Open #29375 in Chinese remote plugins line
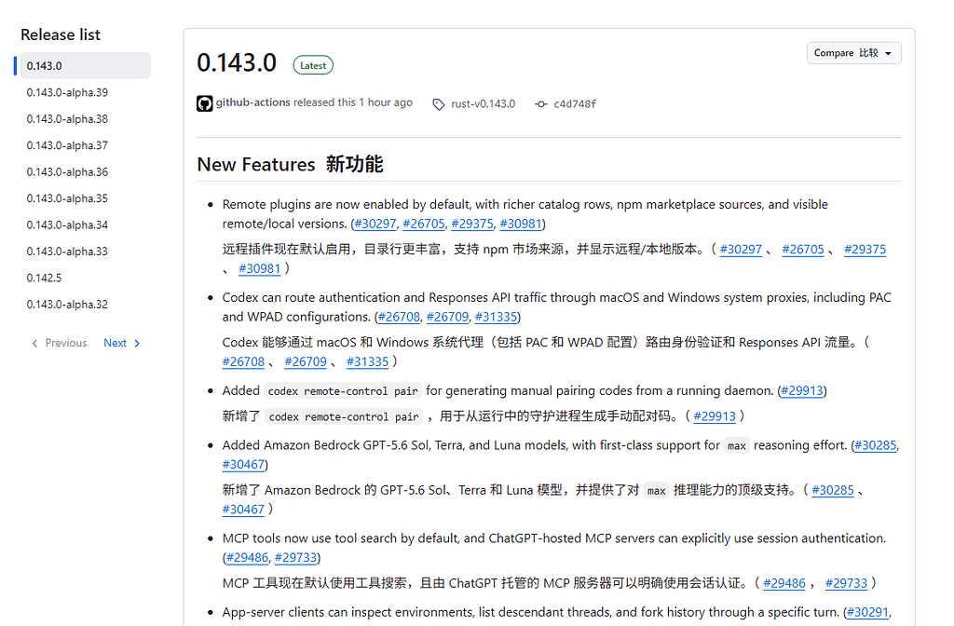954x626 pixels. [x=865, y=250]
